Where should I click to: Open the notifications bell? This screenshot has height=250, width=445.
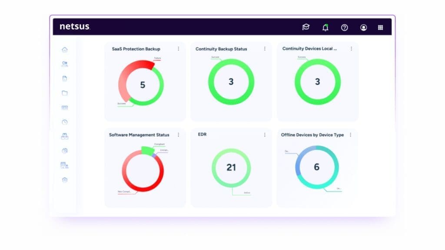click(325, 27)
